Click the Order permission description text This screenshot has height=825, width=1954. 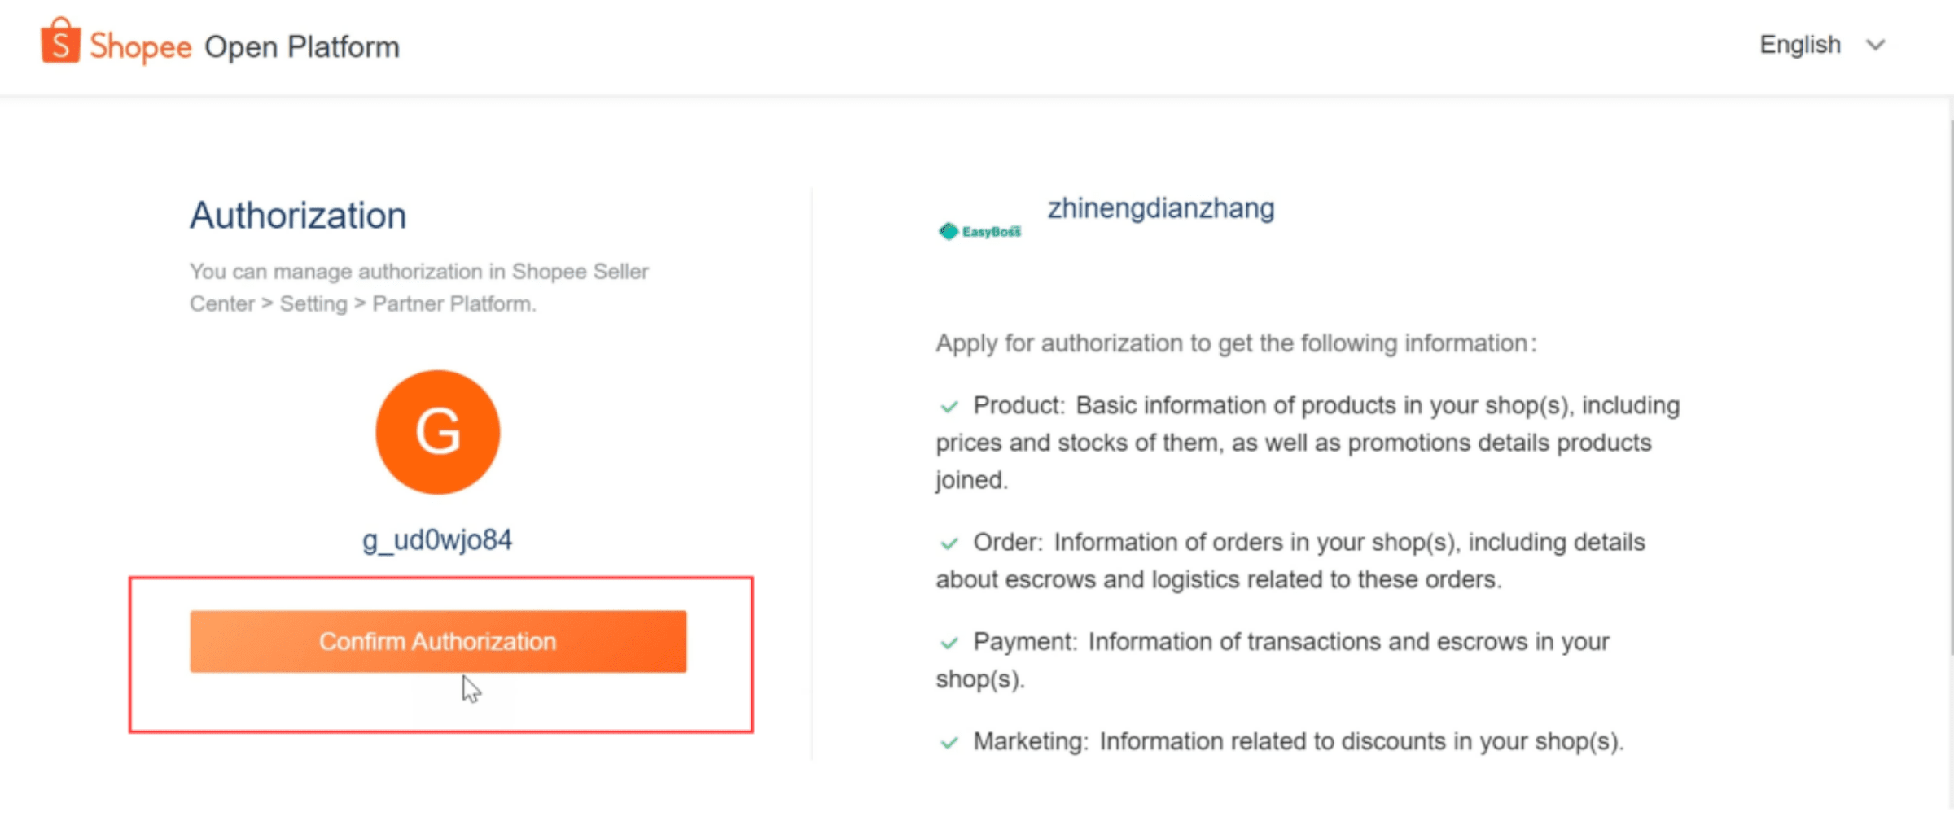(1290, 561)
